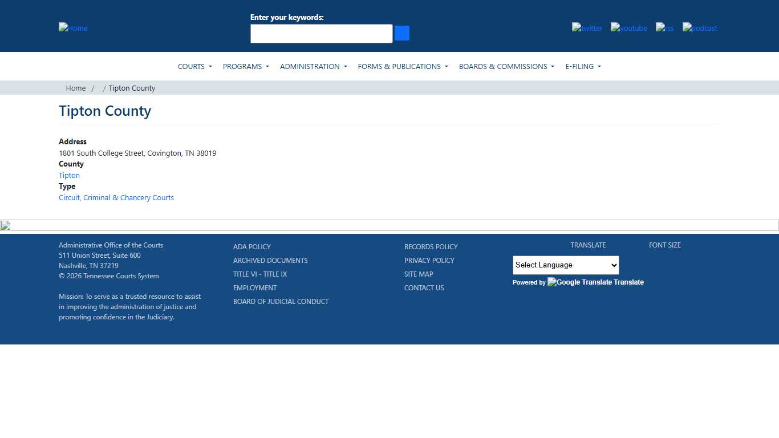
Task: Open the Select Language combo box
Action: [565, 265]
